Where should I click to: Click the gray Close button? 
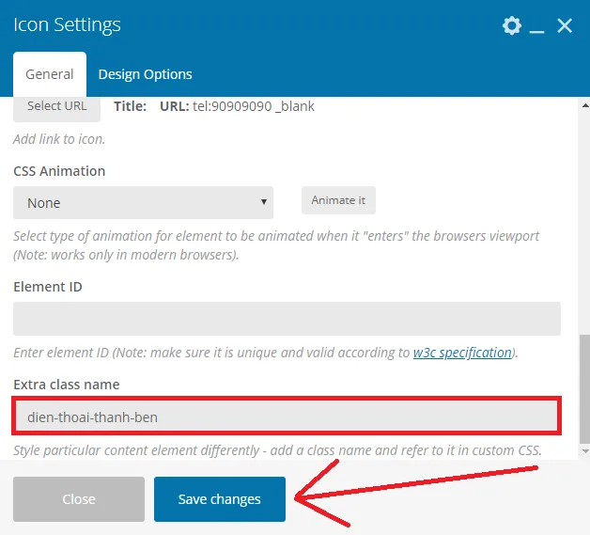coord(79,499)
